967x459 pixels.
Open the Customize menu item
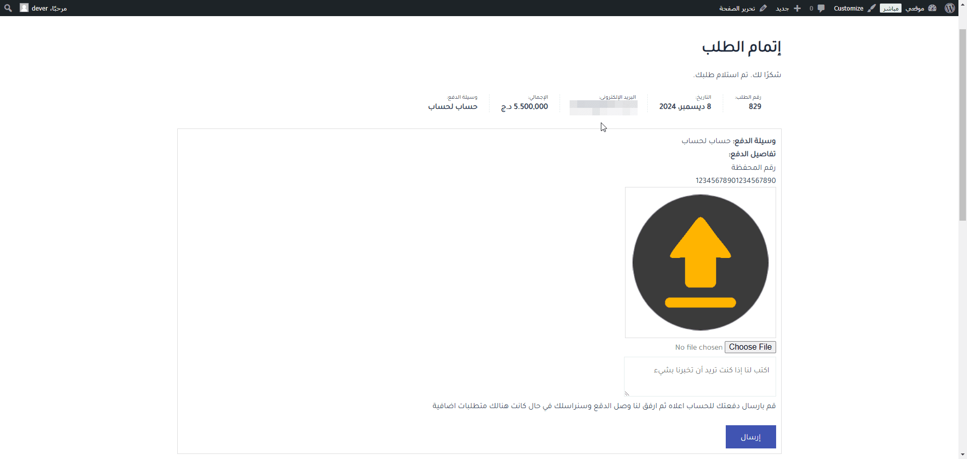pos(848,8)
